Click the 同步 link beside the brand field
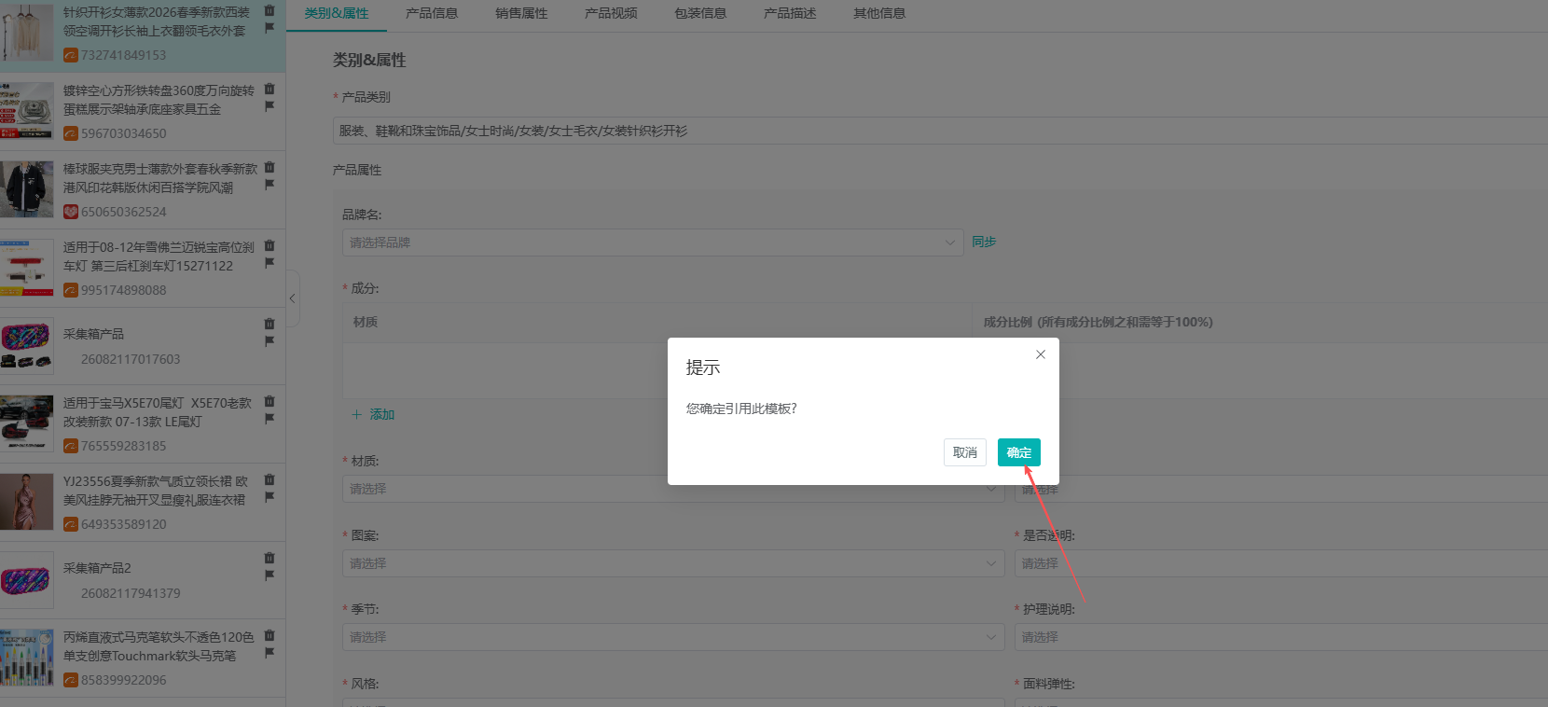 click(x=984, y=242)
